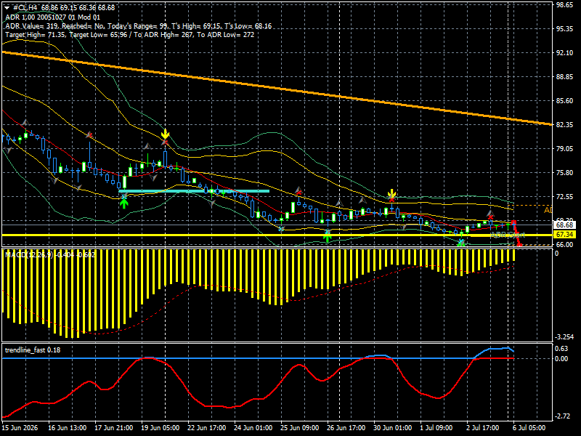
Task: Click the triangle arrow beside the #CL,H4 title
Action: coord(7,8)
